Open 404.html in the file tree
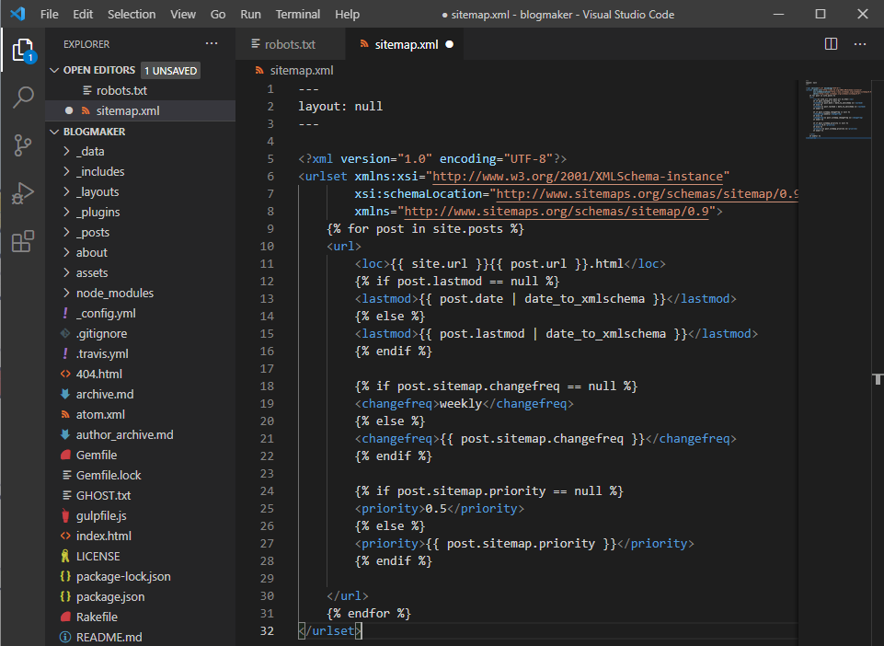The width and height of the screenshot is (884, 646). click(x=98, y=374)
